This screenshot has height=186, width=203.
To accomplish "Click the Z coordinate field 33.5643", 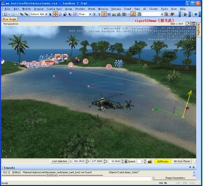I will [x=115, y=161].
